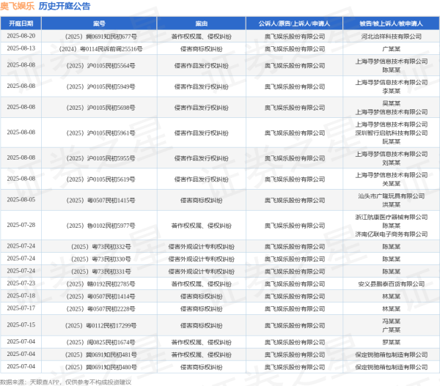The width and height of the screenshot is (440, 386).
Task: Click the orange 奥飞娱乐 title text
Action: pyautogui.click(x=17, y=6)
